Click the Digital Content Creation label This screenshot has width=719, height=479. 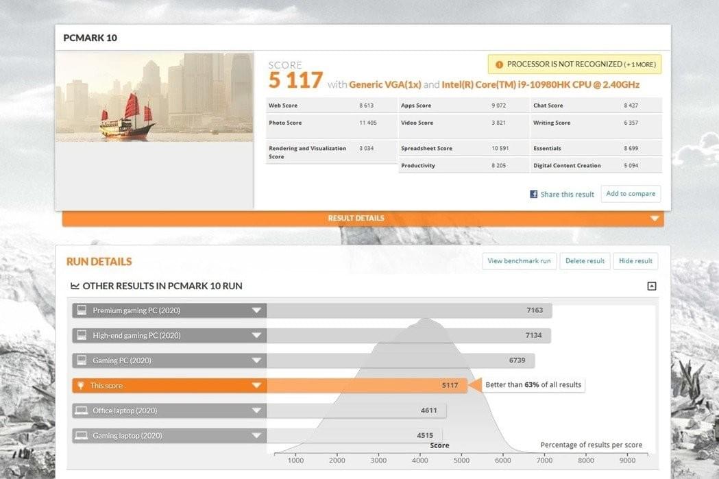567,165
